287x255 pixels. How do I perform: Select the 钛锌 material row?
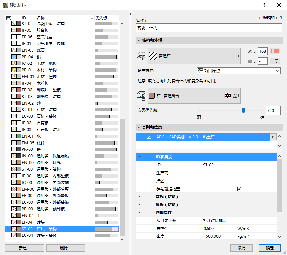[x=62, y=143]
